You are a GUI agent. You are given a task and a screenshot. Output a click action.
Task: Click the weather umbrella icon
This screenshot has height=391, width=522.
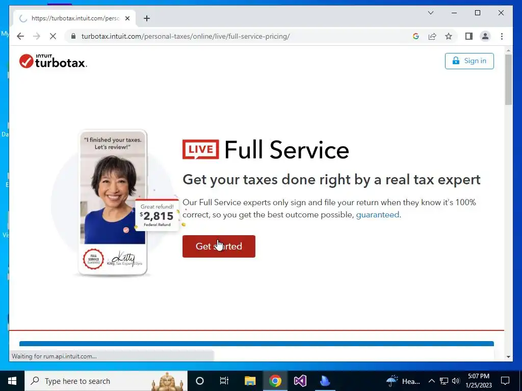point(392,381)
